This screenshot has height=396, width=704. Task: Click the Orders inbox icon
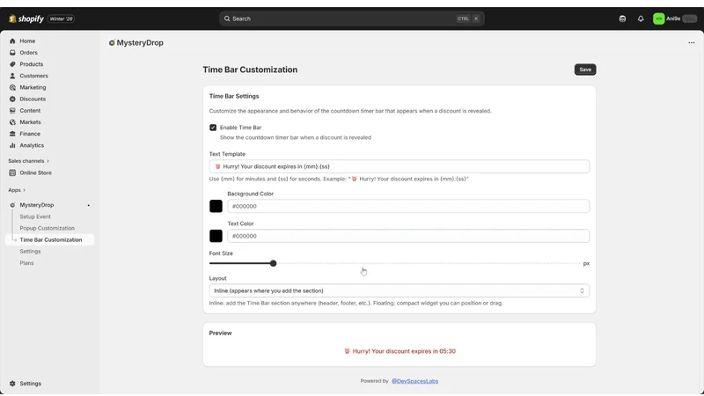coord(12,53)
